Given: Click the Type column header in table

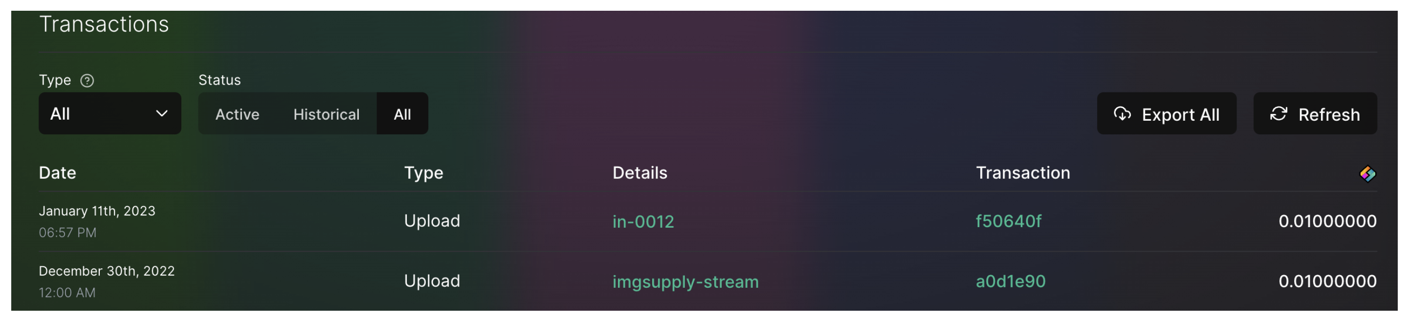Looking at the screenshot, I should click(x=423, y=173).
